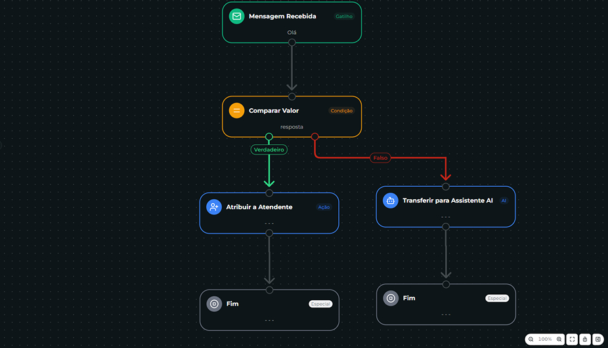The width and height of the screenshot is (608, 348).
Task: Click the fit view icon
Action: (572, 339)
